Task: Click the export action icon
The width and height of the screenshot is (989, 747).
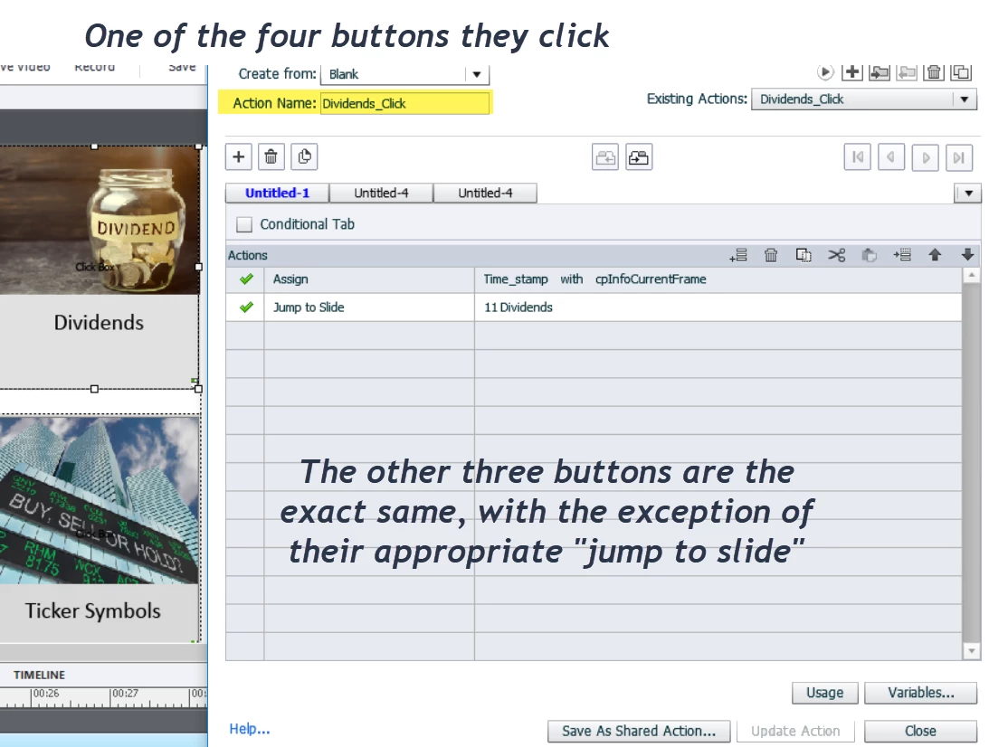Action: pos(907,72)
